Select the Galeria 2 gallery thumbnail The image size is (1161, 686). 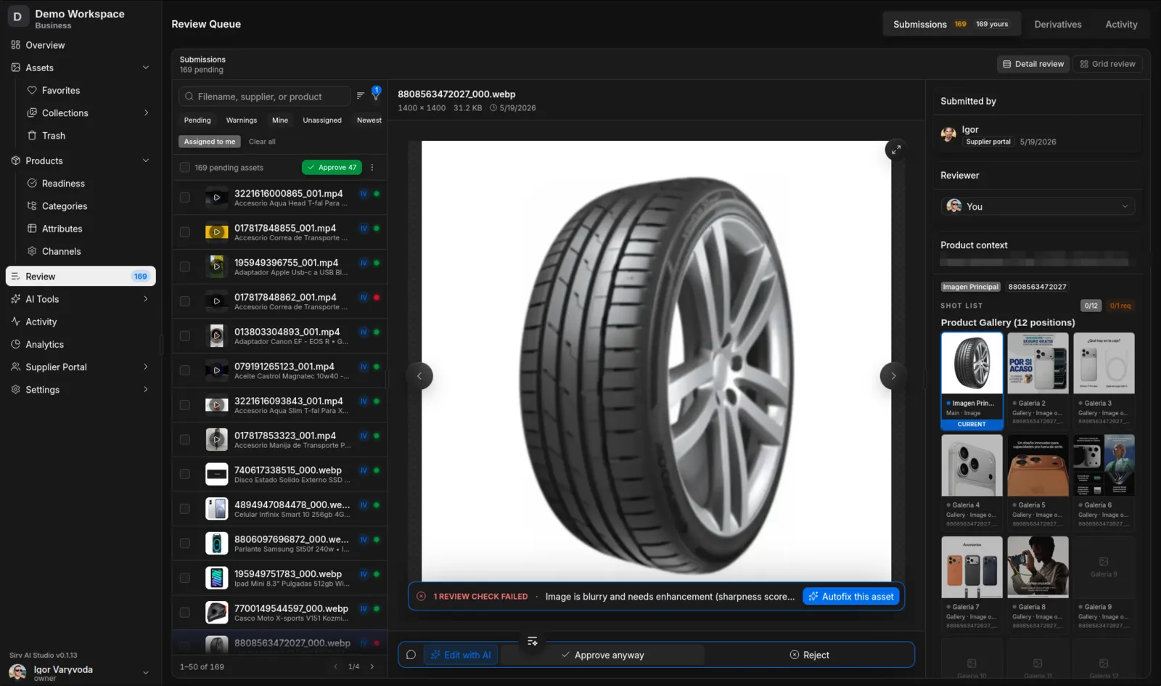[x=1038, y=363]
